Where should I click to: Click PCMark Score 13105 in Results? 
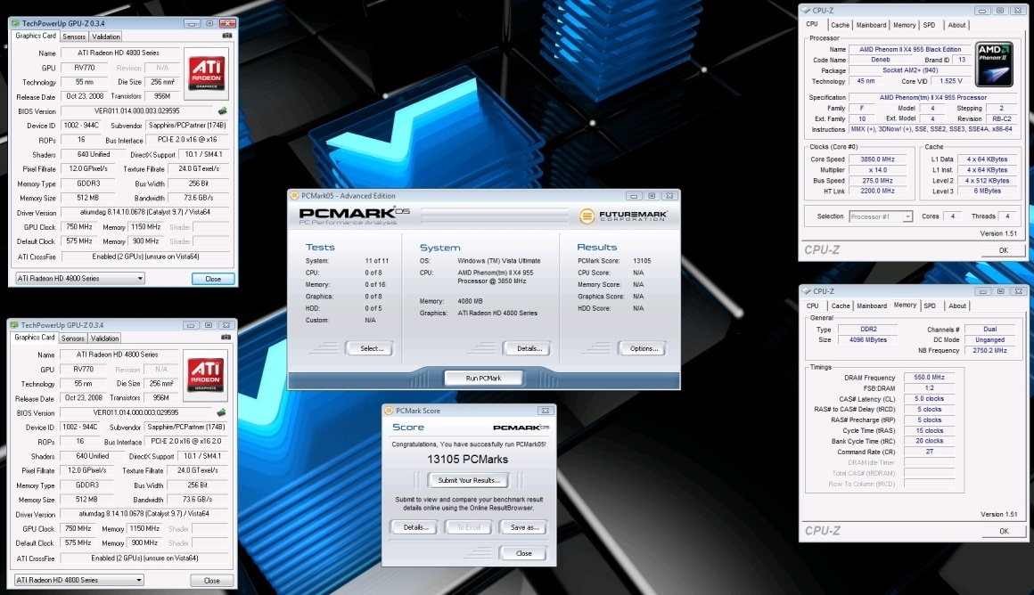pyautogui.click(x=642, y=261)
